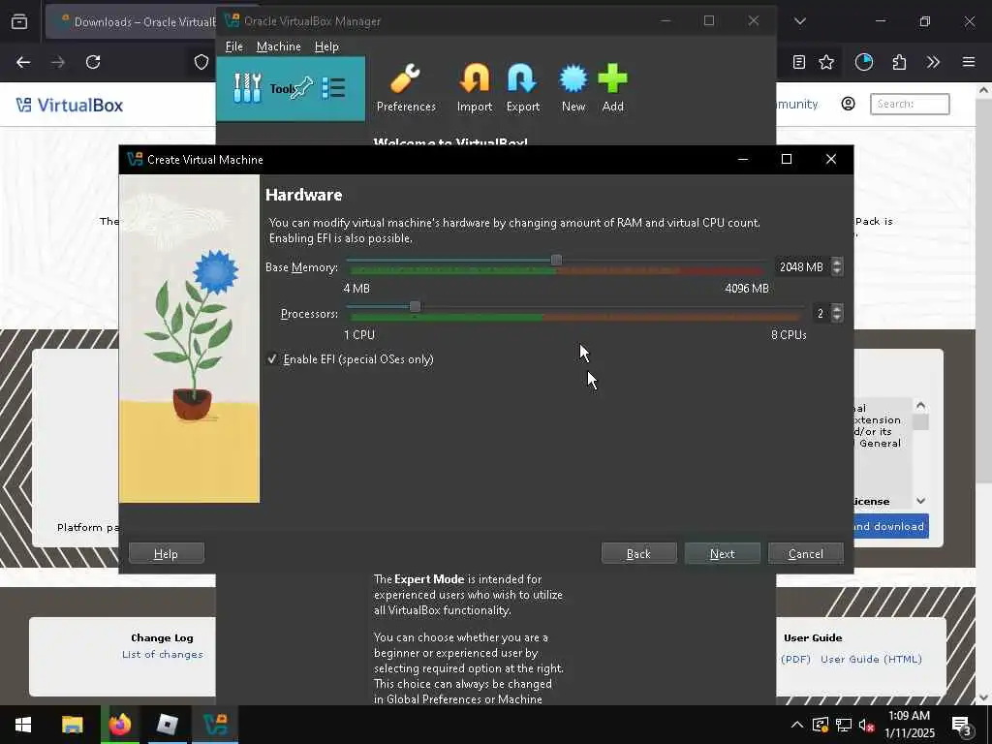Open the Firefox list all tabs dropdown
This screenshot has width=992, height=744.
pos(799,21)
